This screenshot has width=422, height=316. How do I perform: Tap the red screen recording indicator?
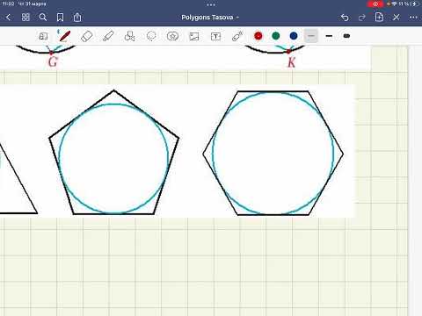tap(375, 4)
